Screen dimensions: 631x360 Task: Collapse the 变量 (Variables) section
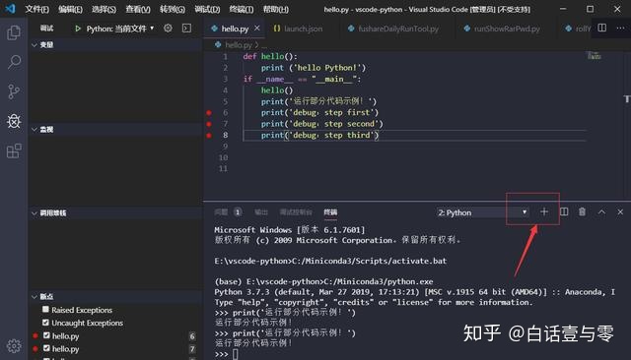pyautogui.click(x=115, y=45)
